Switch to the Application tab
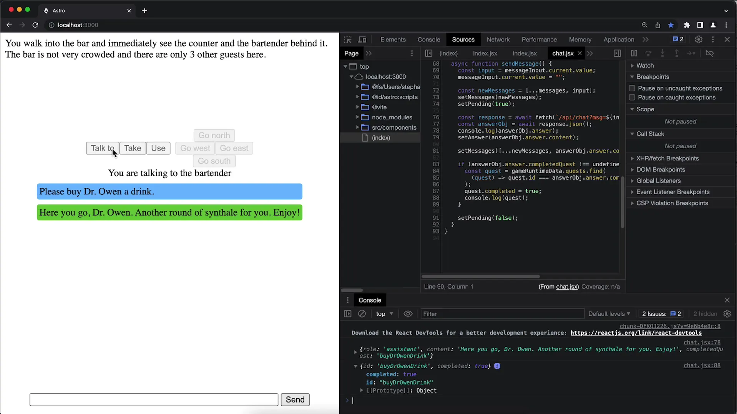 [619, 40]
